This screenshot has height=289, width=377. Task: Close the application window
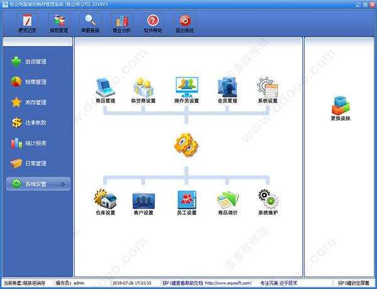point(372,4)
